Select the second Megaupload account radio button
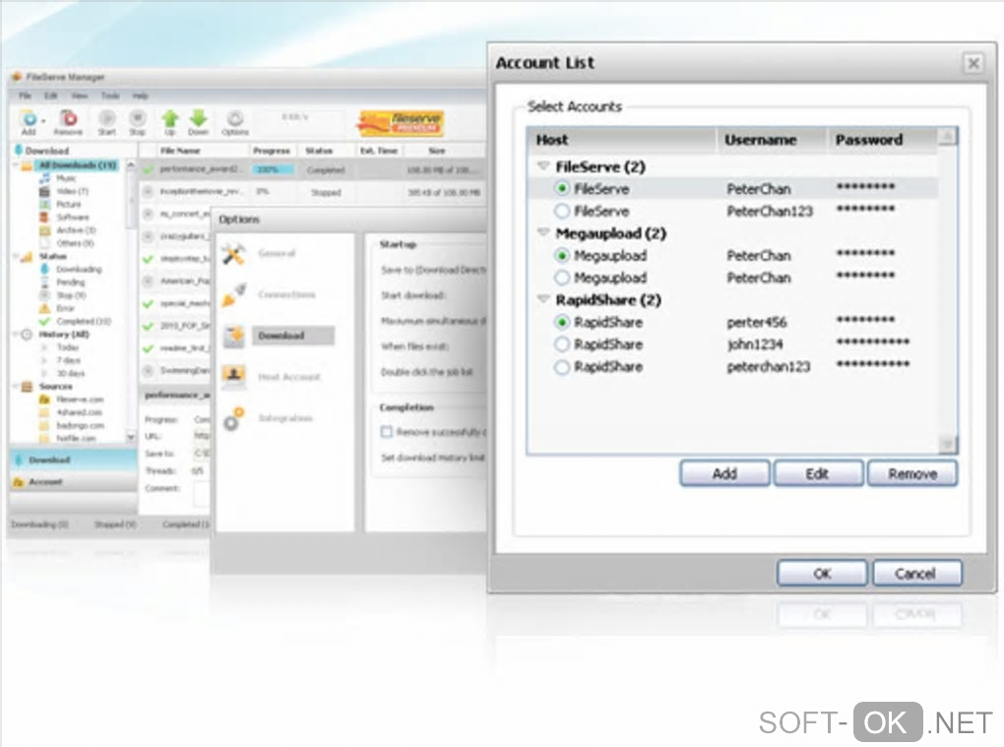Viewport: 1004px width, 747px height. pyautogui.click(x=561, y=278)
